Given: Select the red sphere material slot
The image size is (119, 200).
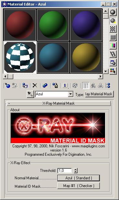Looking at the screenshot, I should tap(20, 25).
